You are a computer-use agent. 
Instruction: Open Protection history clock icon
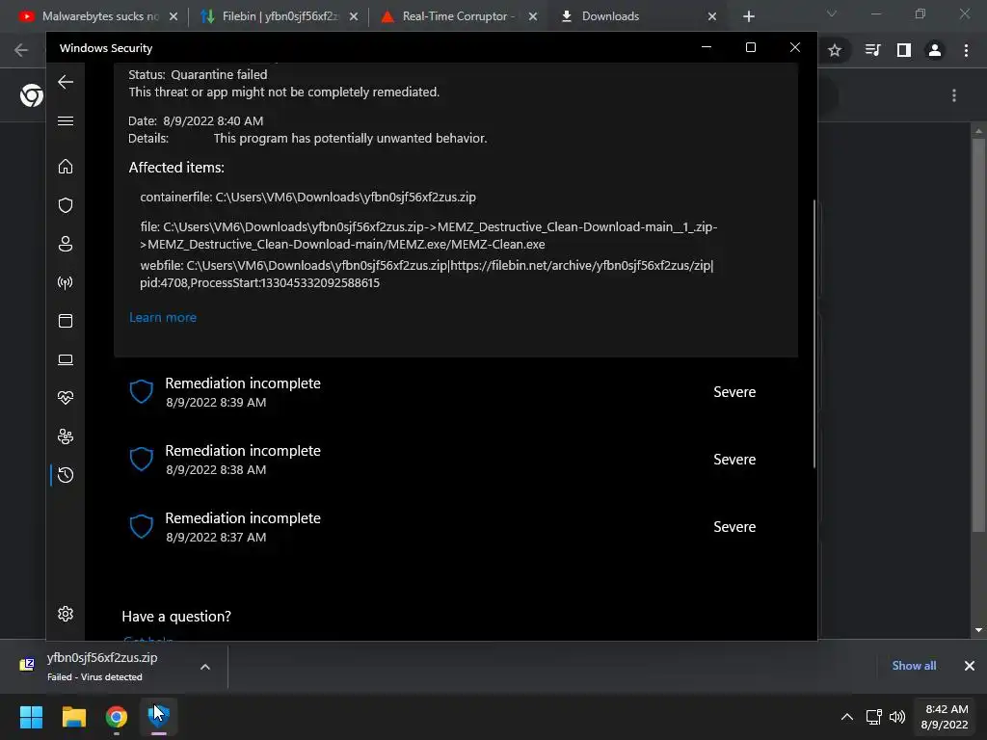click(66, 475)
